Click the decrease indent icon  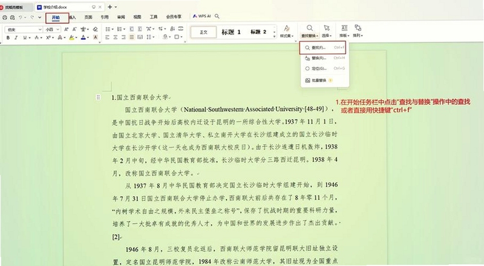pyautogui.click(x=132, y=29)
